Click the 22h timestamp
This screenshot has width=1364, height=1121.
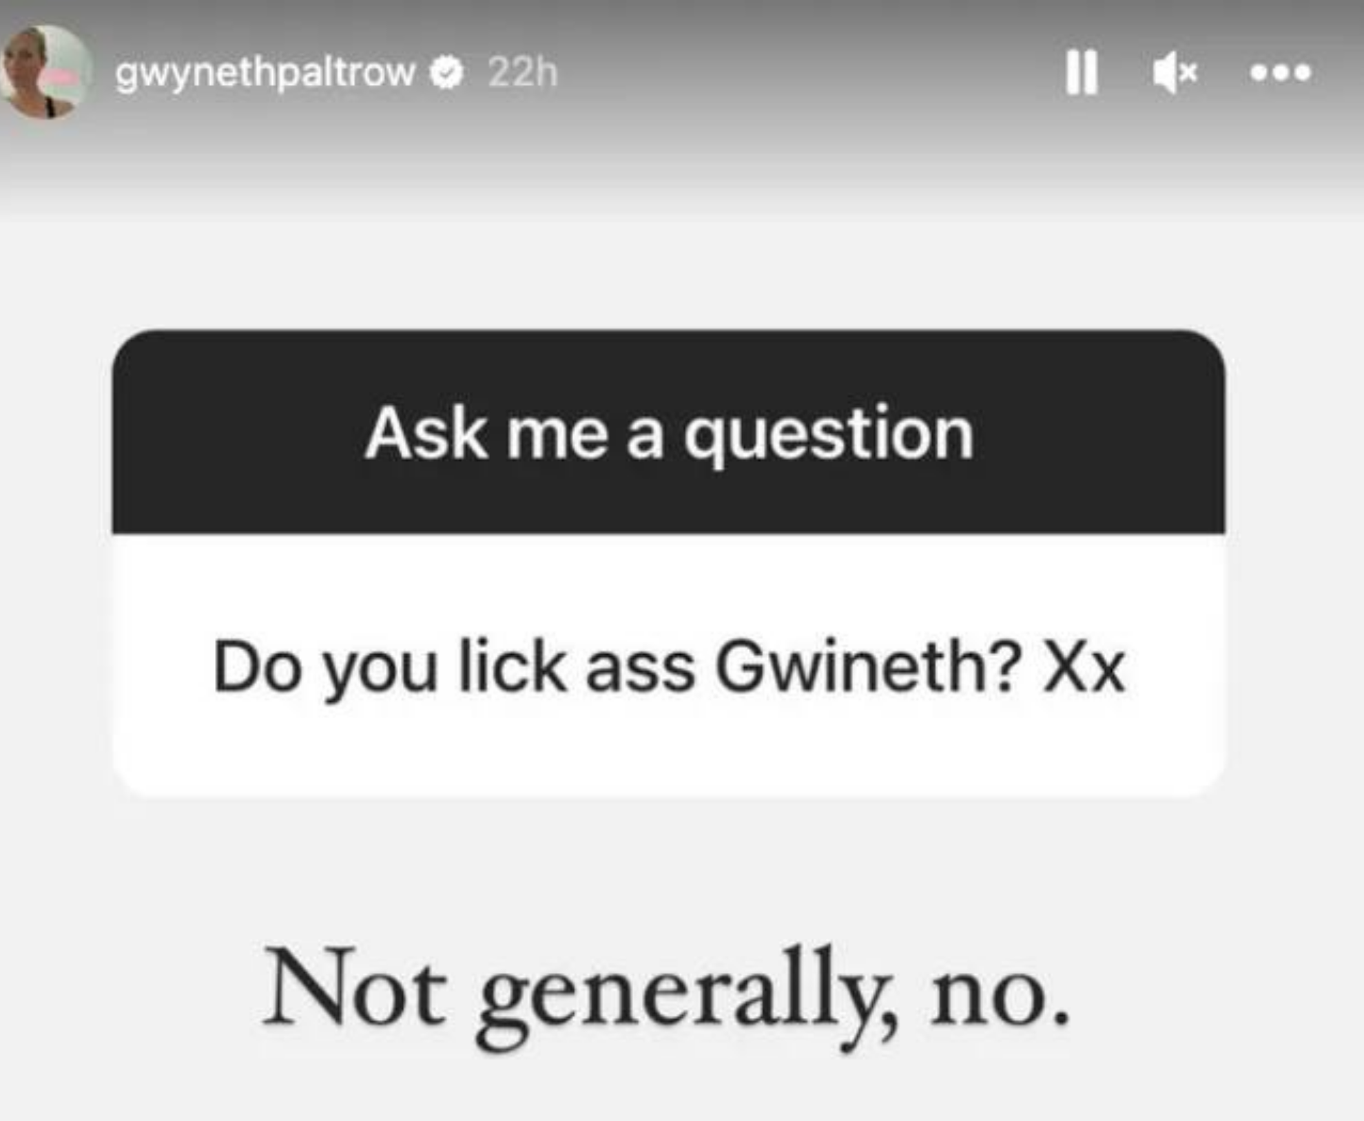point(522,72)
